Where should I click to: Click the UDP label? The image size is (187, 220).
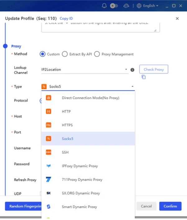click(x=18, y=194)
